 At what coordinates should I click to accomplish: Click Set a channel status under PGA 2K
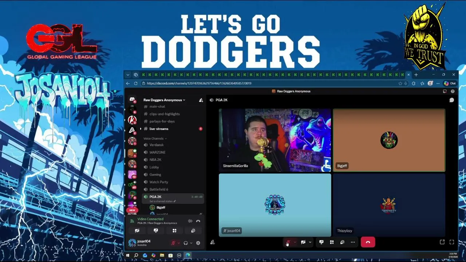point(162,201)
